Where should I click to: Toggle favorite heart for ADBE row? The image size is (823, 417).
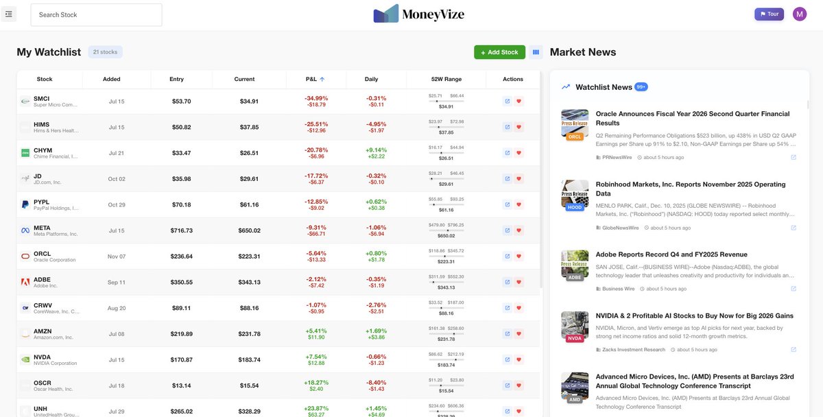pyautogui.click(x=518, y=282)
